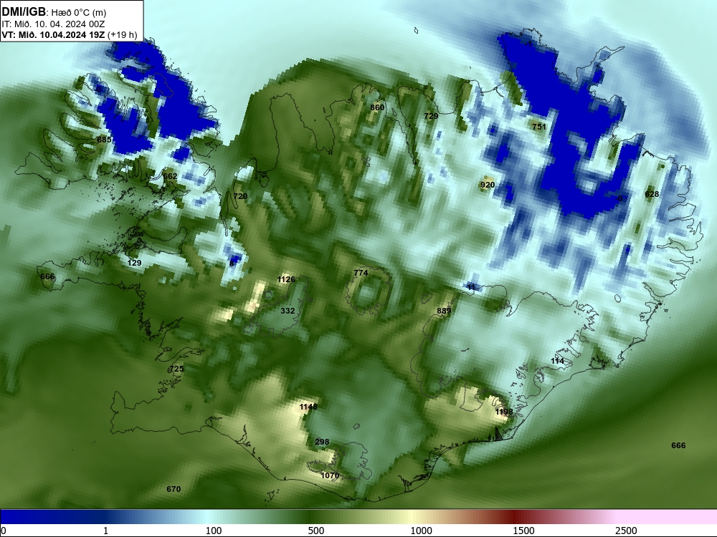This screenshot has width=717, height=537.
Task: Click the 860 value on the map
Action: coord(377,107)
